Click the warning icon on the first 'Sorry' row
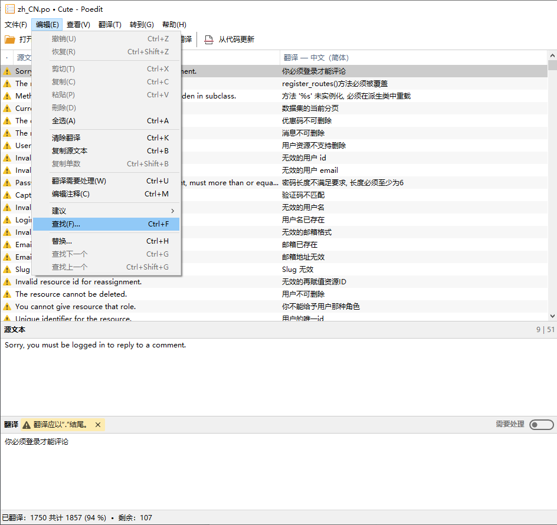The width and height of the screenshot is (557, 525). point(7,71)
